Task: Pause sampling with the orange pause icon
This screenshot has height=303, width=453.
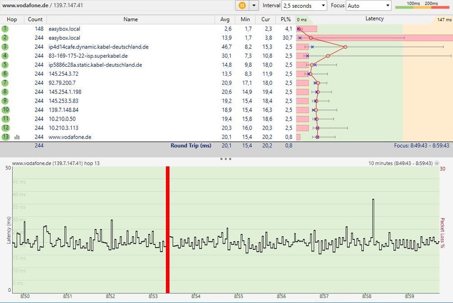Action: click(243, 5)
